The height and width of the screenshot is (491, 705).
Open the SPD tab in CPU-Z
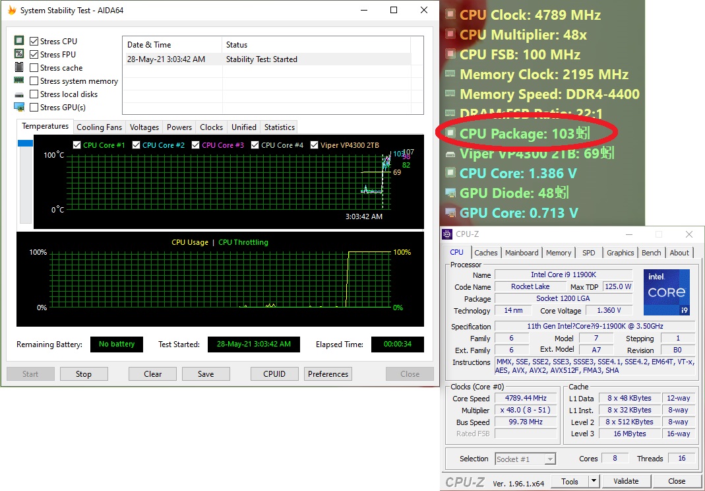(588, 253)
